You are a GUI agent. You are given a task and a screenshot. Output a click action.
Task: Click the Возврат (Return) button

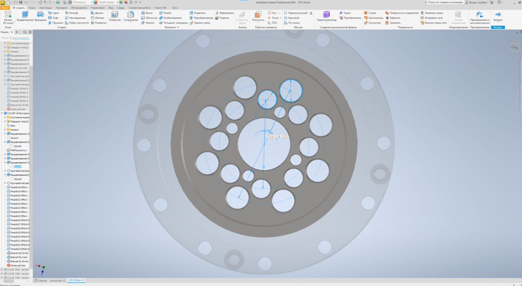point(498,16)
